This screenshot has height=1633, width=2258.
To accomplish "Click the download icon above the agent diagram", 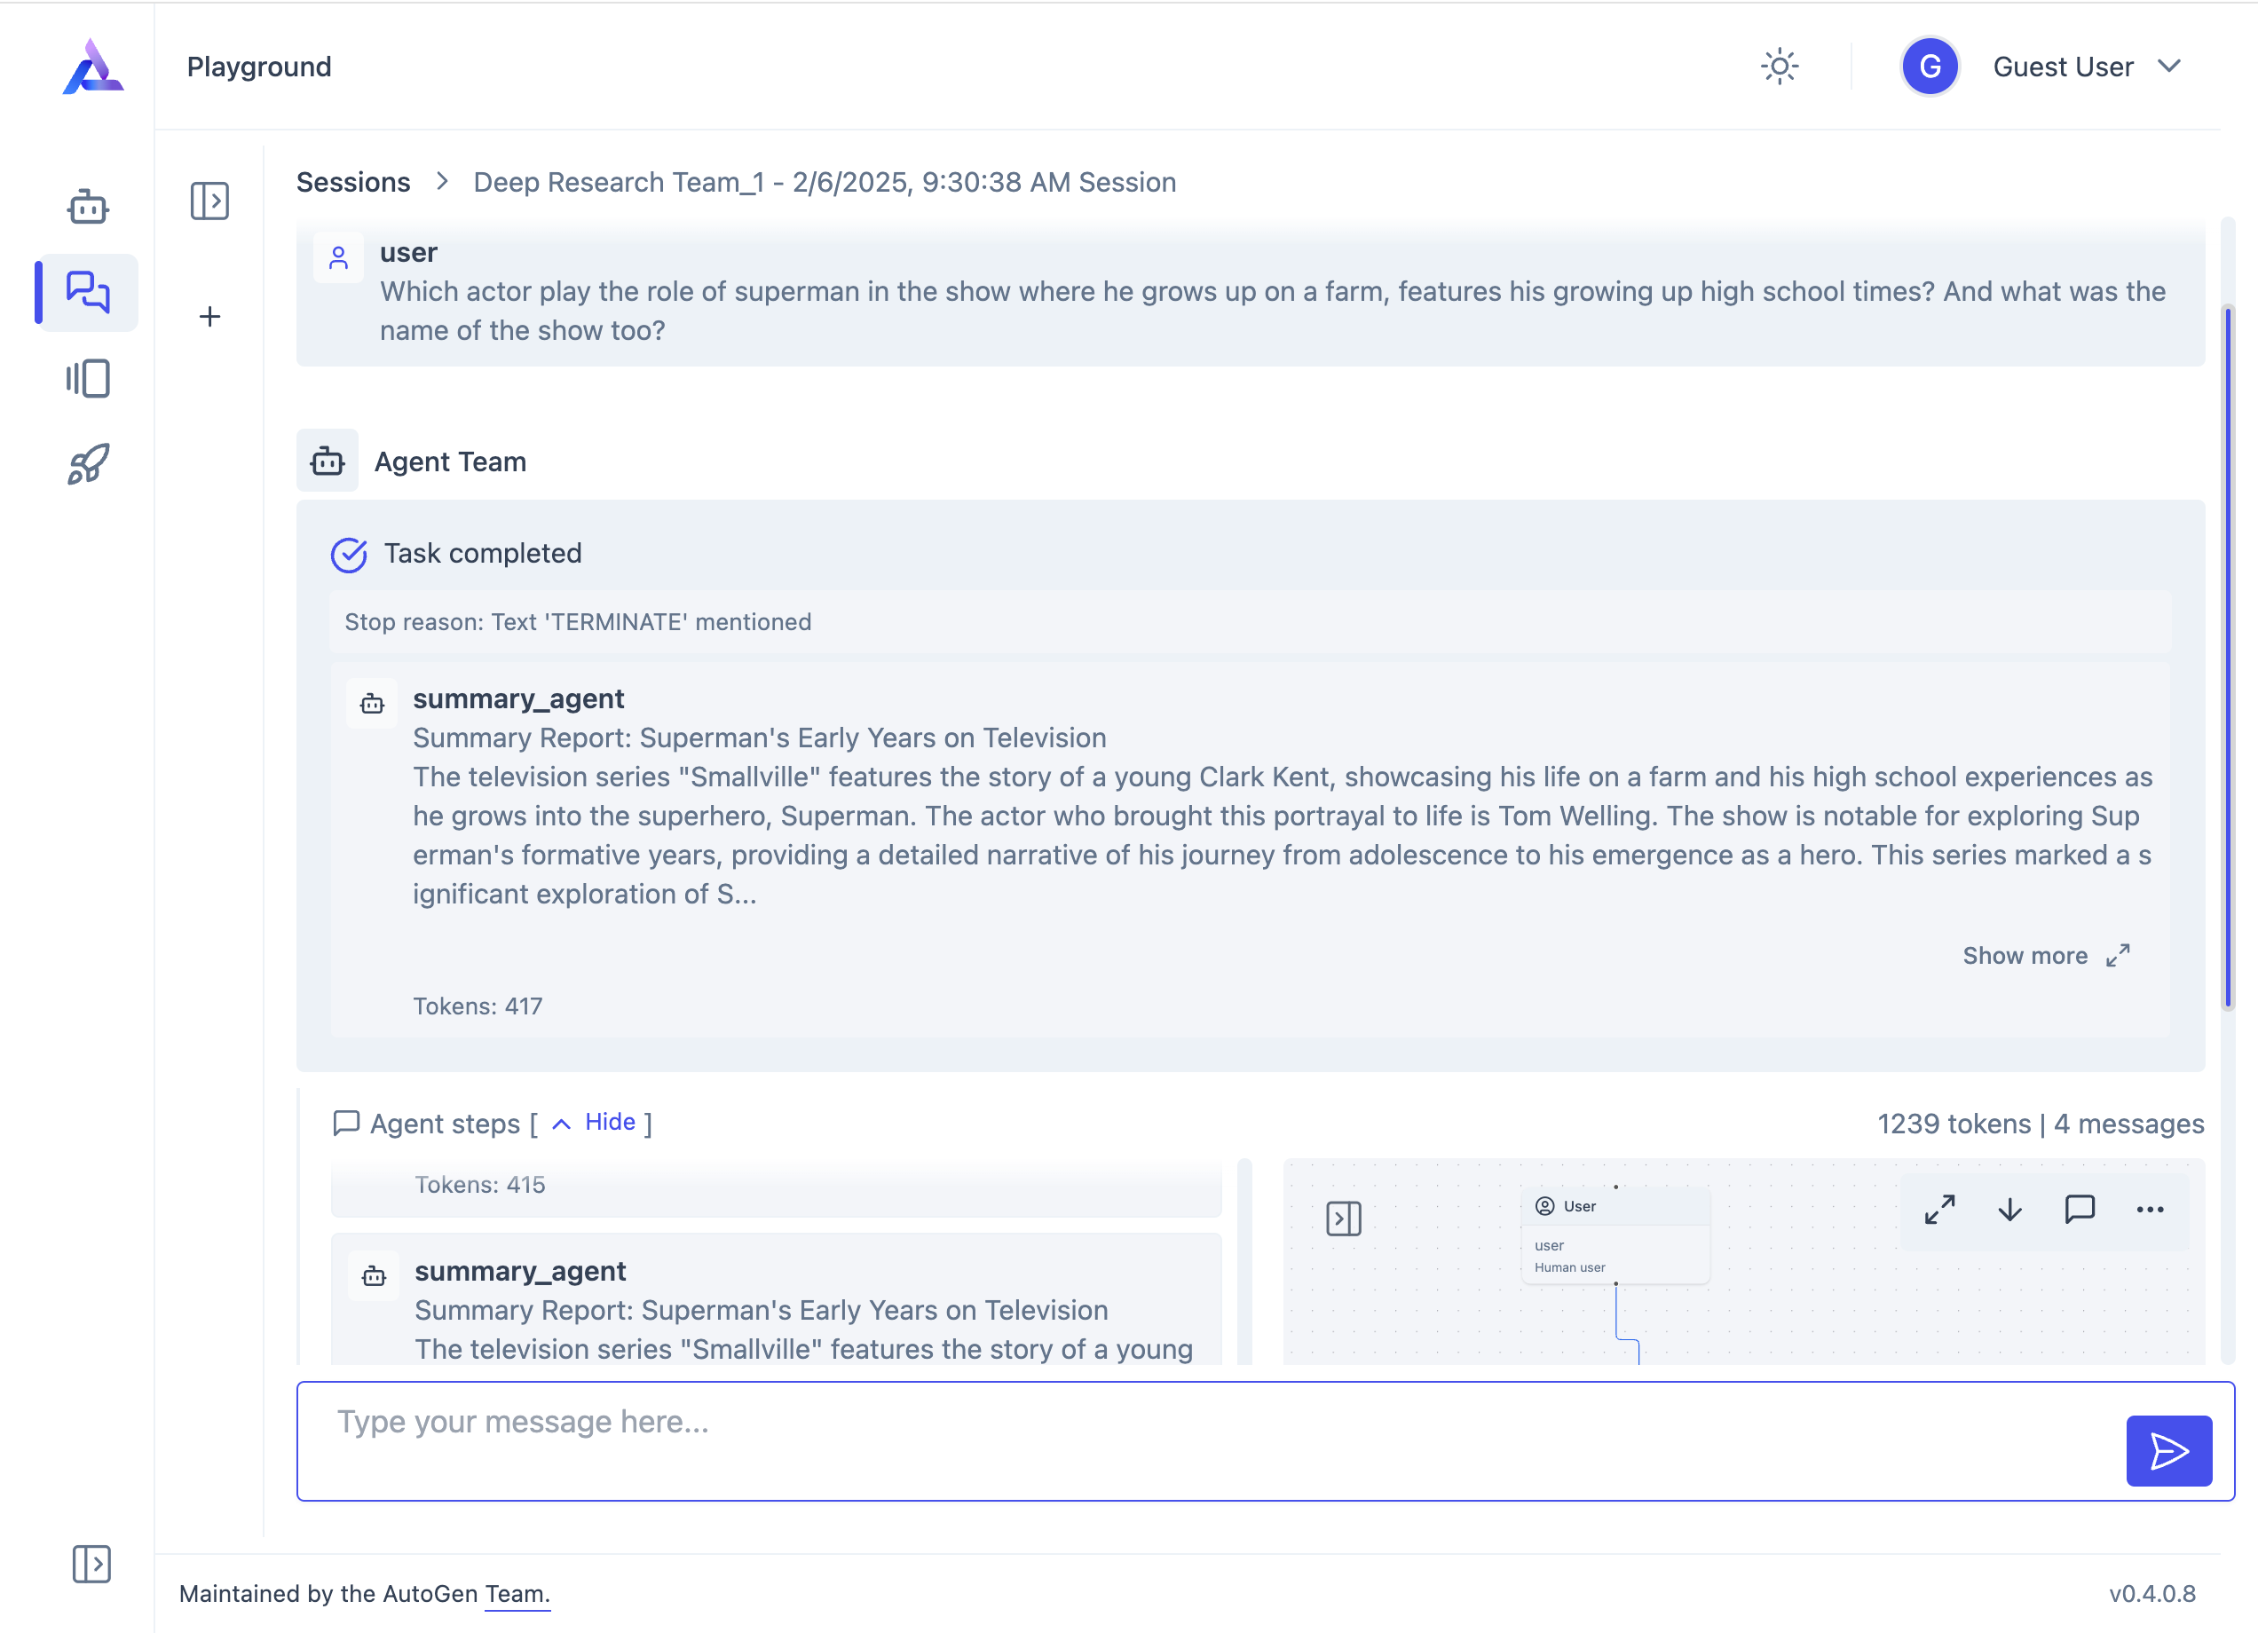I will [2009, 1210].
